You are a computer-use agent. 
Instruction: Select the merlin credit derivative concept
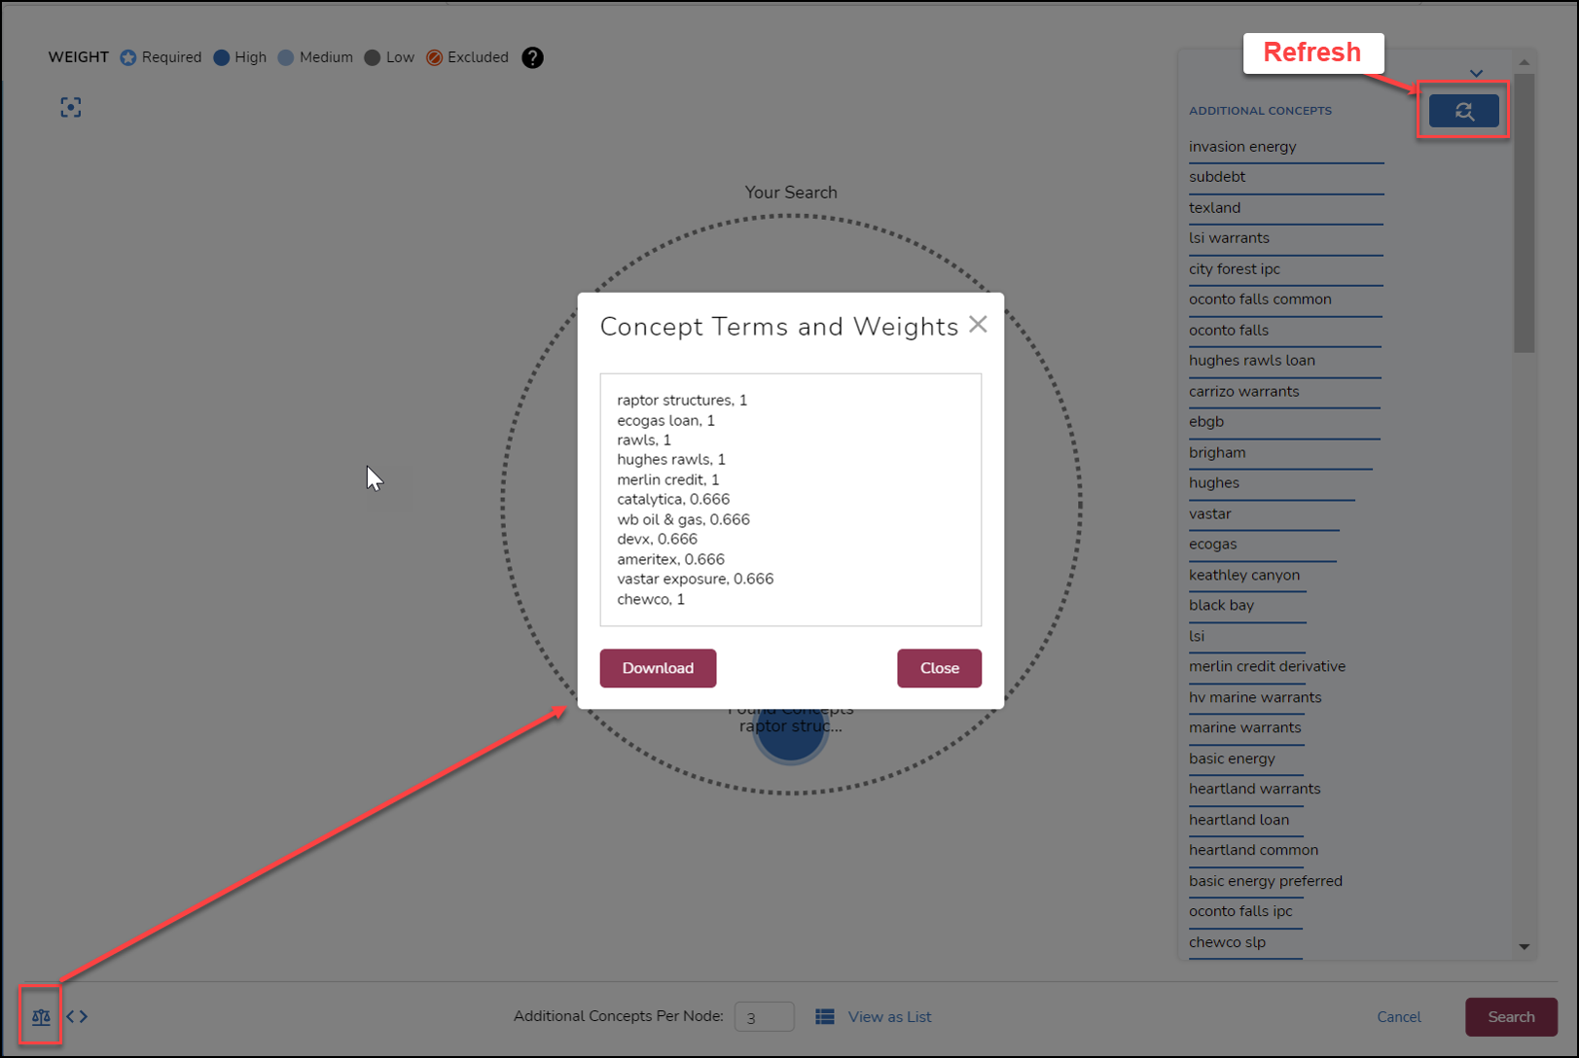[1267, 667]
